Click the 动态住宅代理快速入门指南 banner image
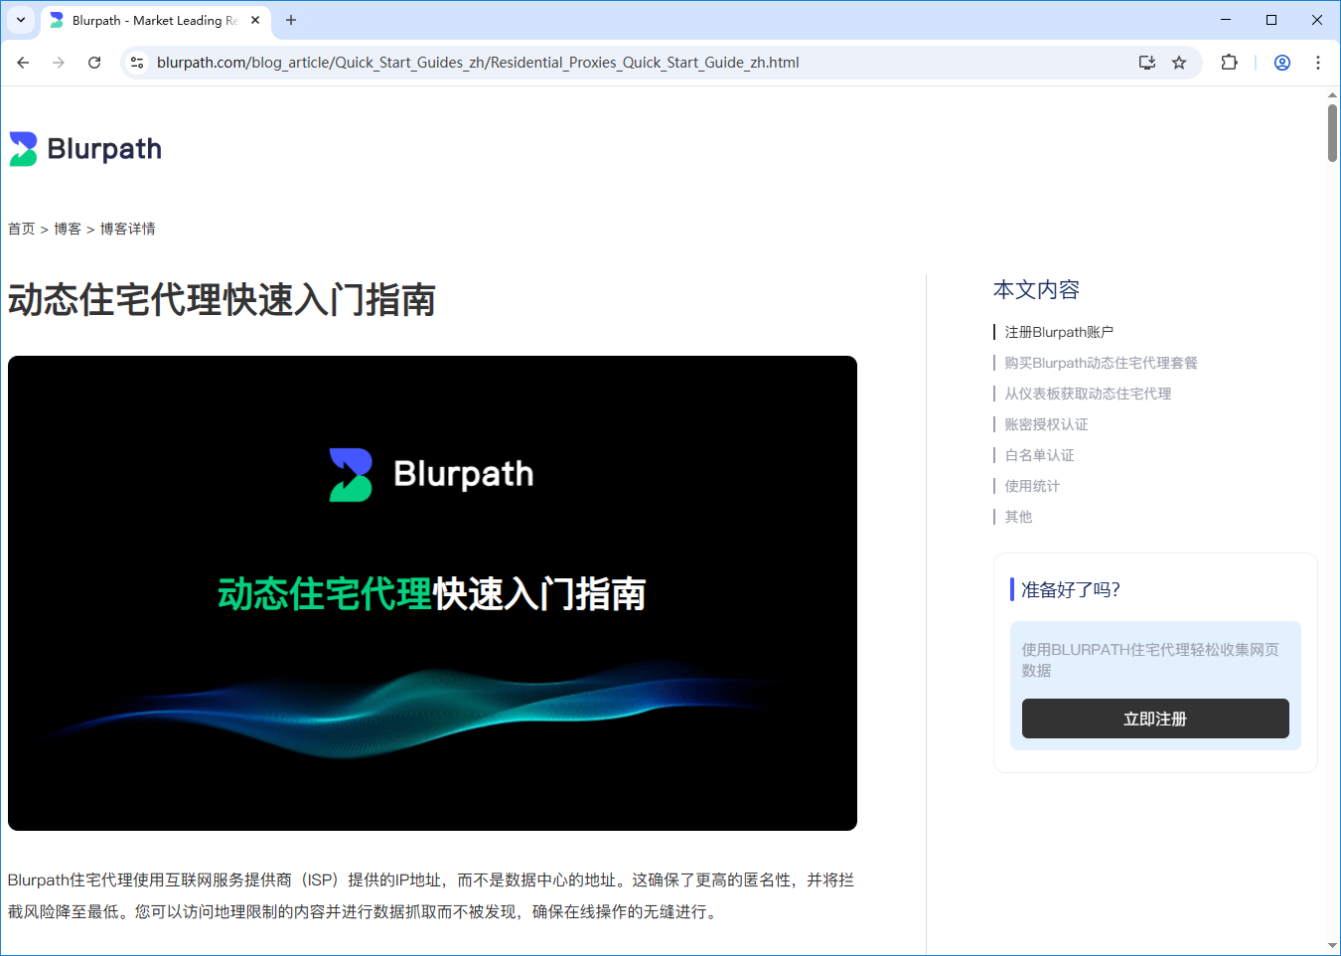Screen dimensions: 1341x956 coord(432,593)
